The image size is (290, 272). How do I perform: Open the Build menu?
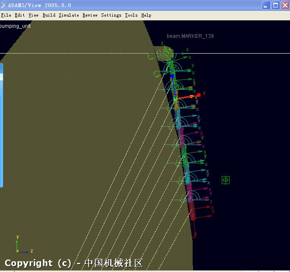(49, 15)
